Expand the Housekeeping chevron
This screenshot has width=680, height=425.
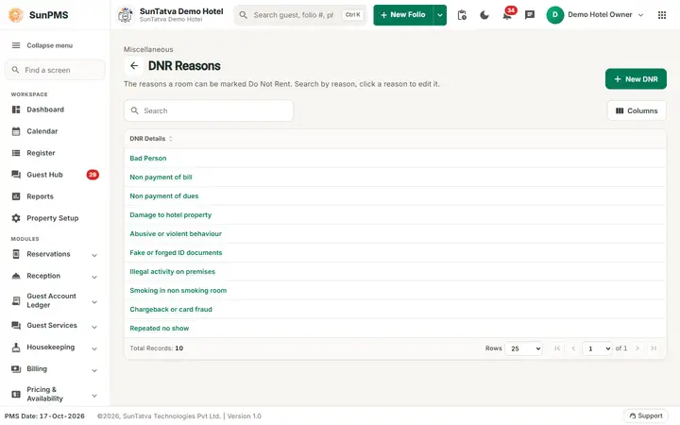(94, 348)
